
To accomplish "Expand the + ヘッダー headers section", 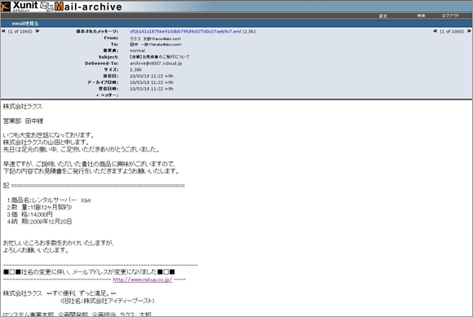I will click(x=107, y=95).
